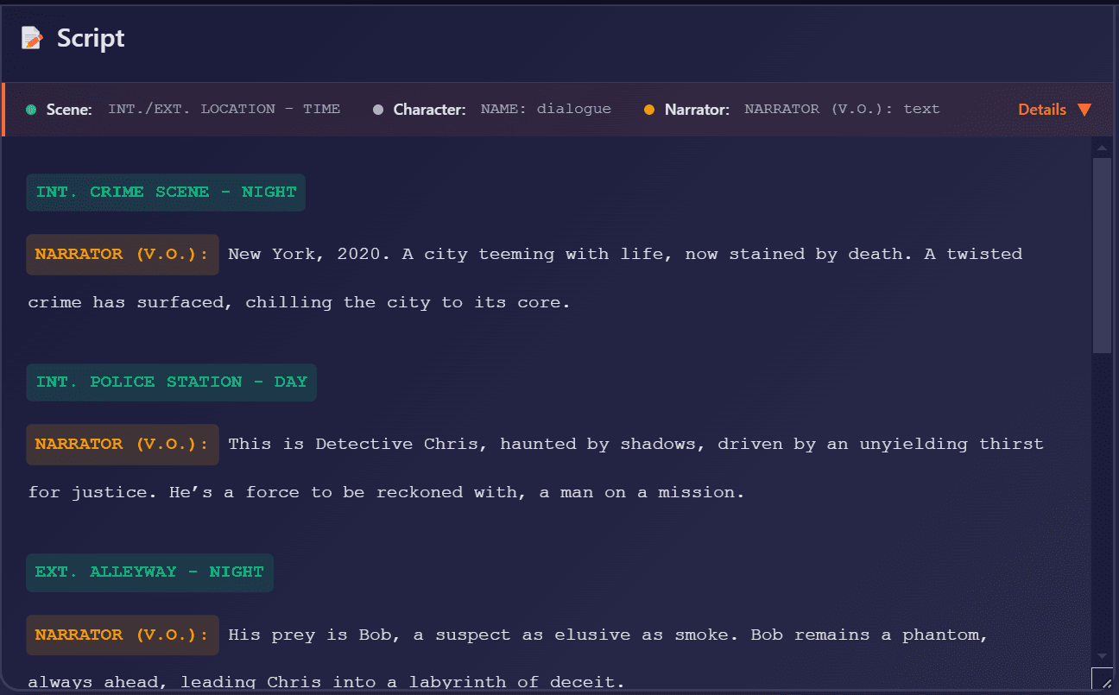Viewport: 1119px width, 695px height.
Task: Select the 'EXT. ALLEYWAY - NIGHT' scene badge
Action: point(149,572)
